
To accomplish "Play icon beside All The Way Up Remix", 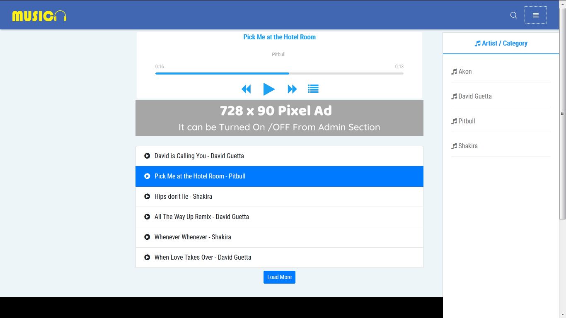I will coord(147,217).
